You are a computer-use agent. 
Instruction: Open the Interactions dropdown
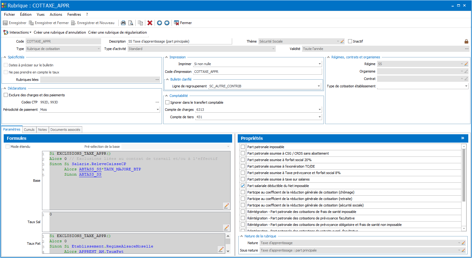click(17, 32)
